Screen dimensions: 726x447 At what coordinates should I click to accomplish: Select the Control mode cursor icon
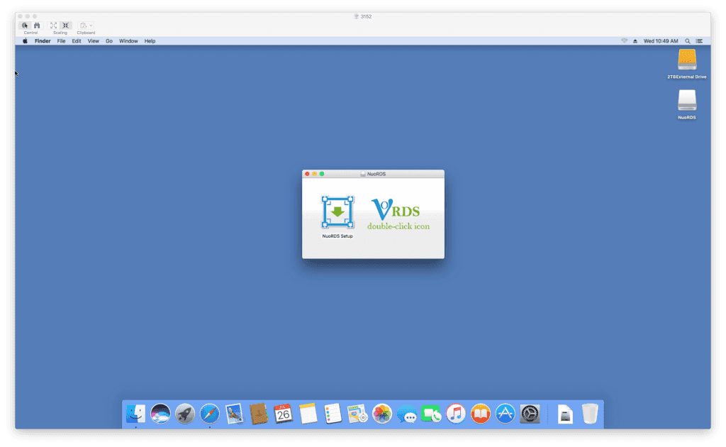25,26
